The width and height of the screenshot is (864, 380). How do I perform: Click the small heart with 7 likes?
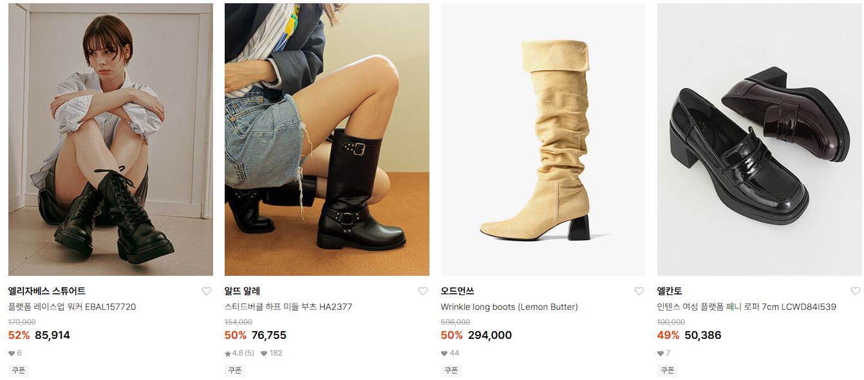point(661,353)
